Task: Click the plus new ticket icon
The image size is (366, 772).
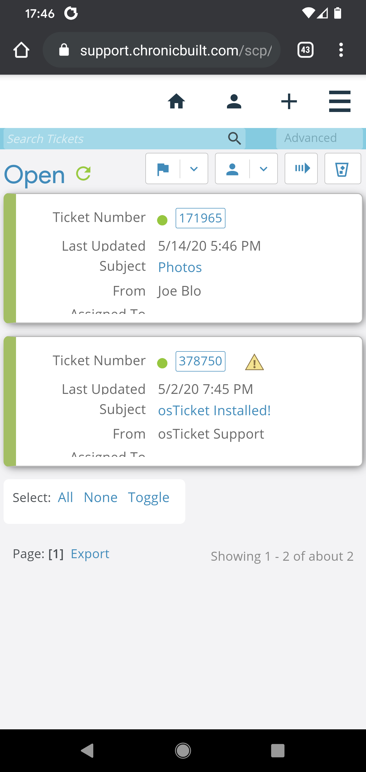Action: click(289, 101)
